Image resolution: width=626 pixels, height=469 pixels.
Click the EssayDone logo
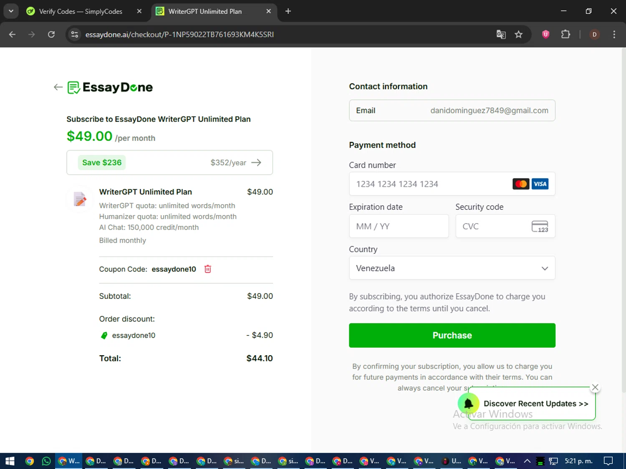110,87
